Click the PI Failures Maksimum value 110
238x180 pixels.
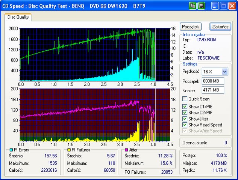[112, 163]
